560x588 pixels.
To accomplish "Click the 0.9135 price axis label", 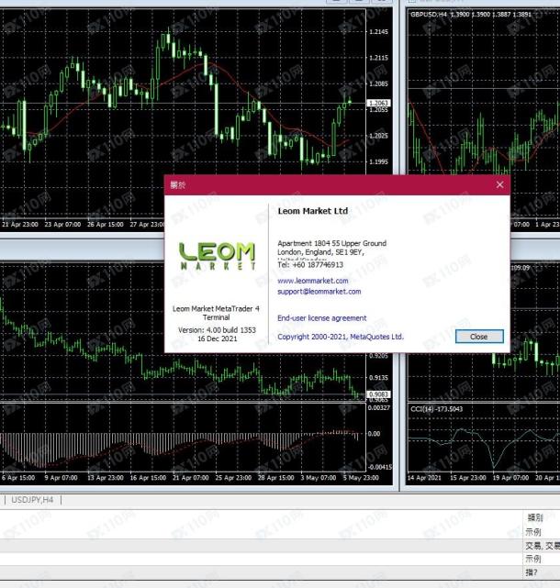I will 378,377.
